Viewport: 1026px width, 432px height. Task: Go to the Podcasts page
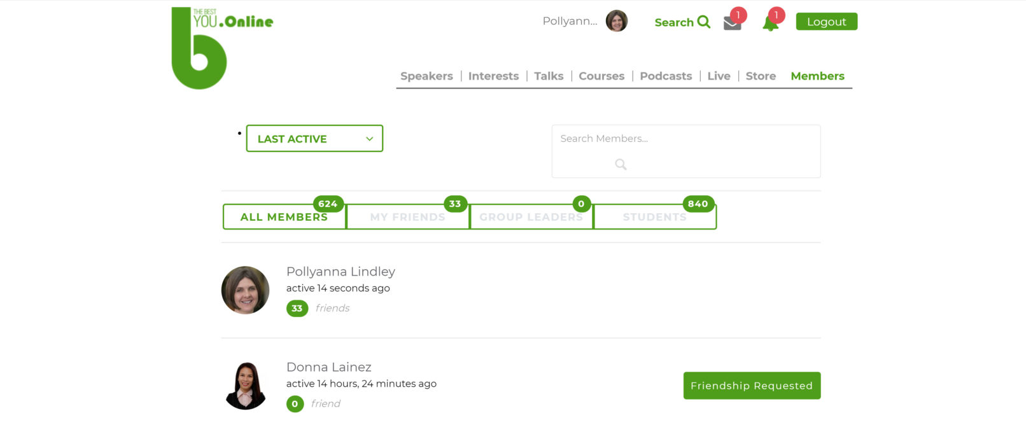coord(666,76)
